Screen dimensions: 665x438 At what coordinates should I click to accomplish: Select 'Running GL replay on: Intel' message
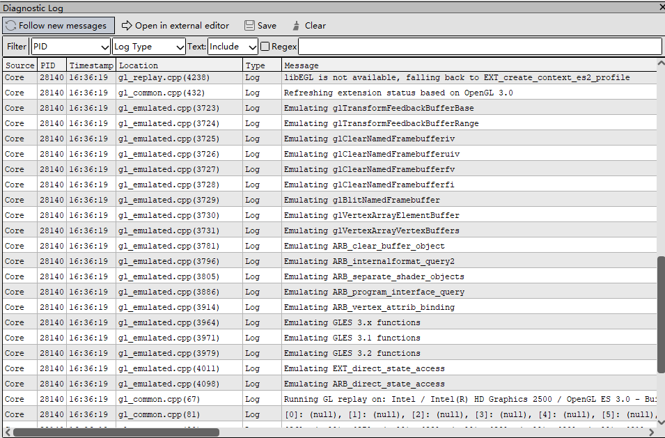click(470, 399)
